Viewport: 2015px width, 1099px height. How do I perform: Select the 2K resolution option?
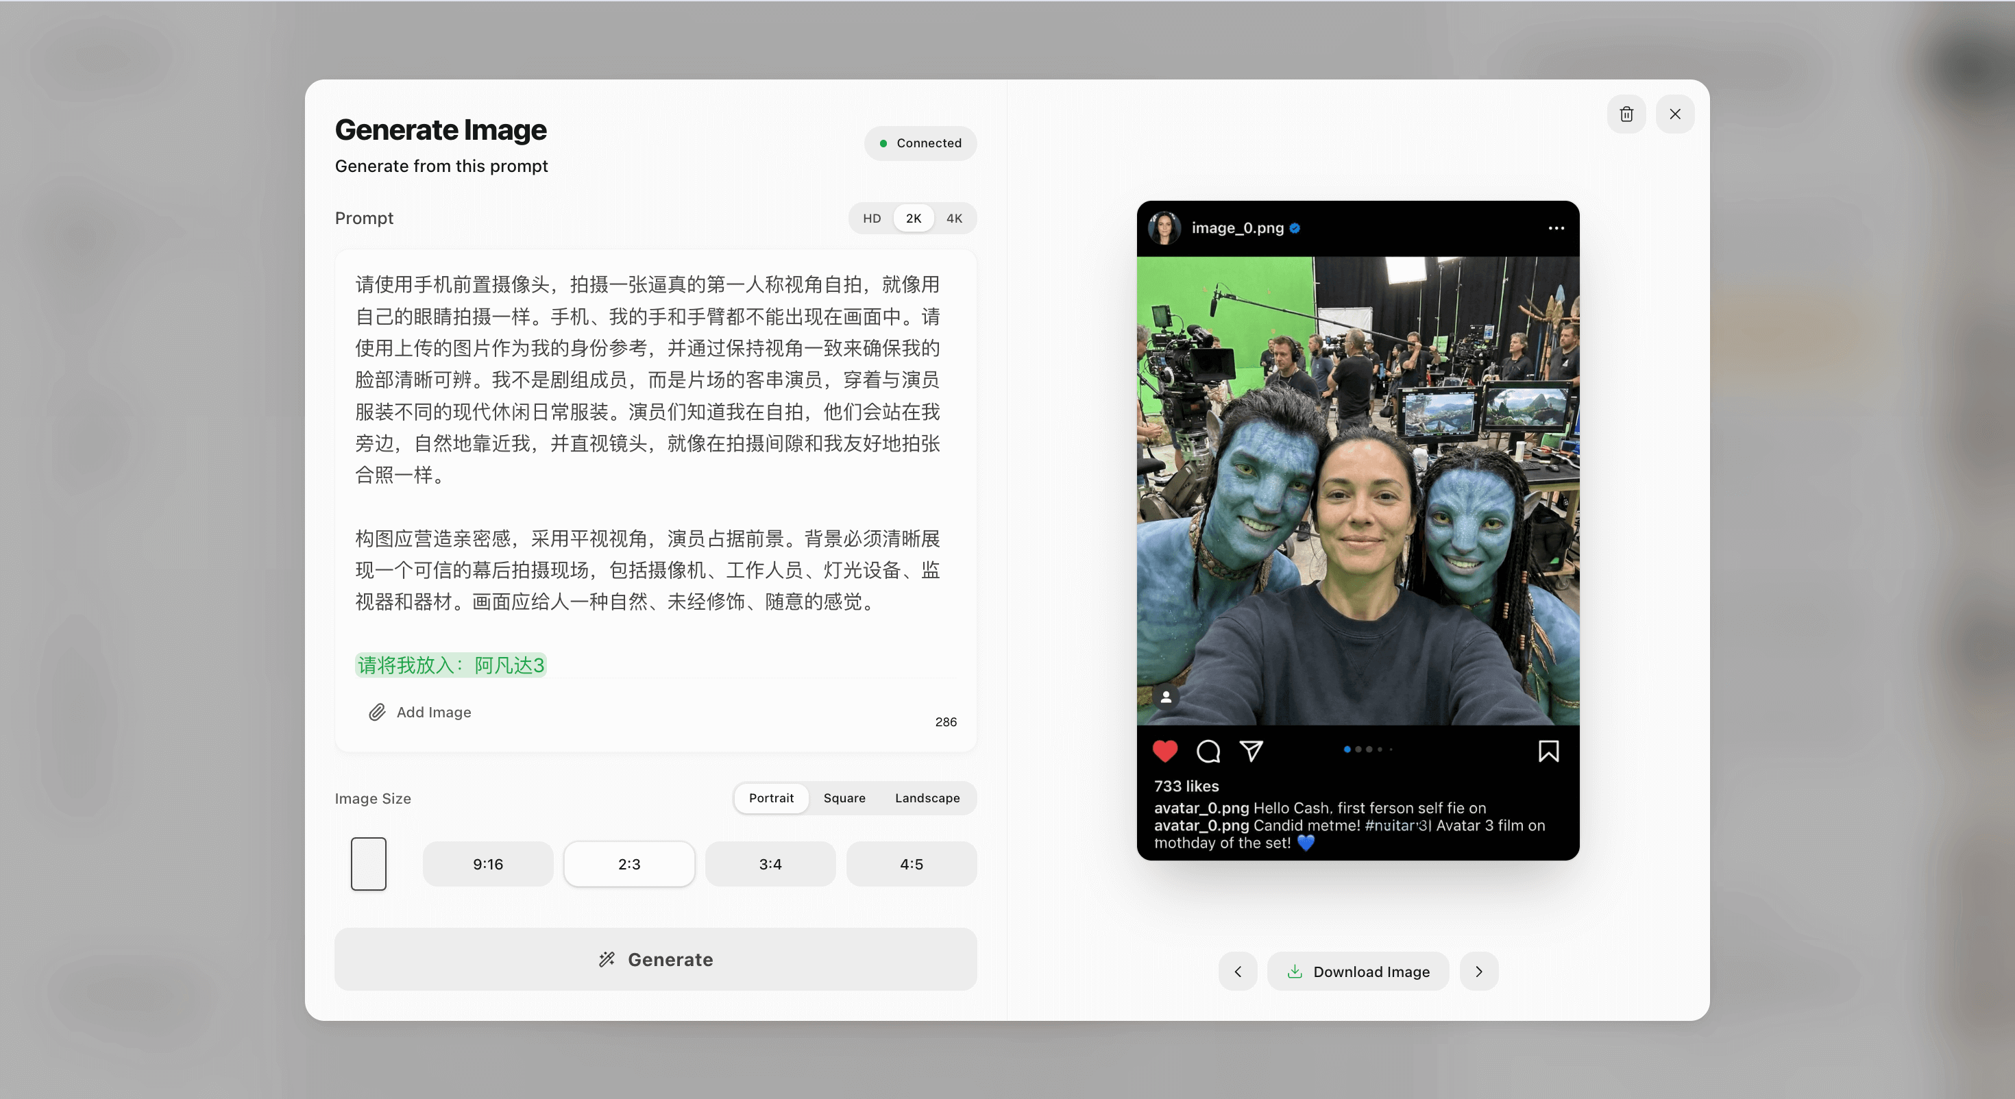(913, 219)
